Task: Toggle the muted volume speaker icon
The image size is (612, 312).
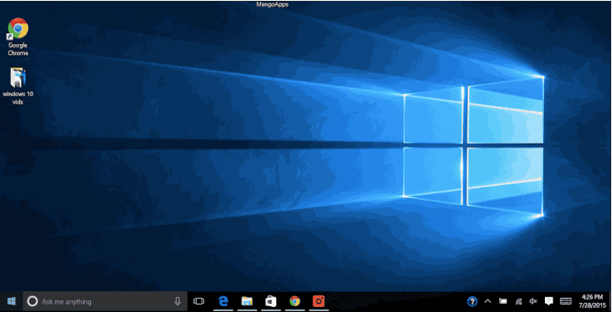Action: pyautogui.click(x=533, y=301)
